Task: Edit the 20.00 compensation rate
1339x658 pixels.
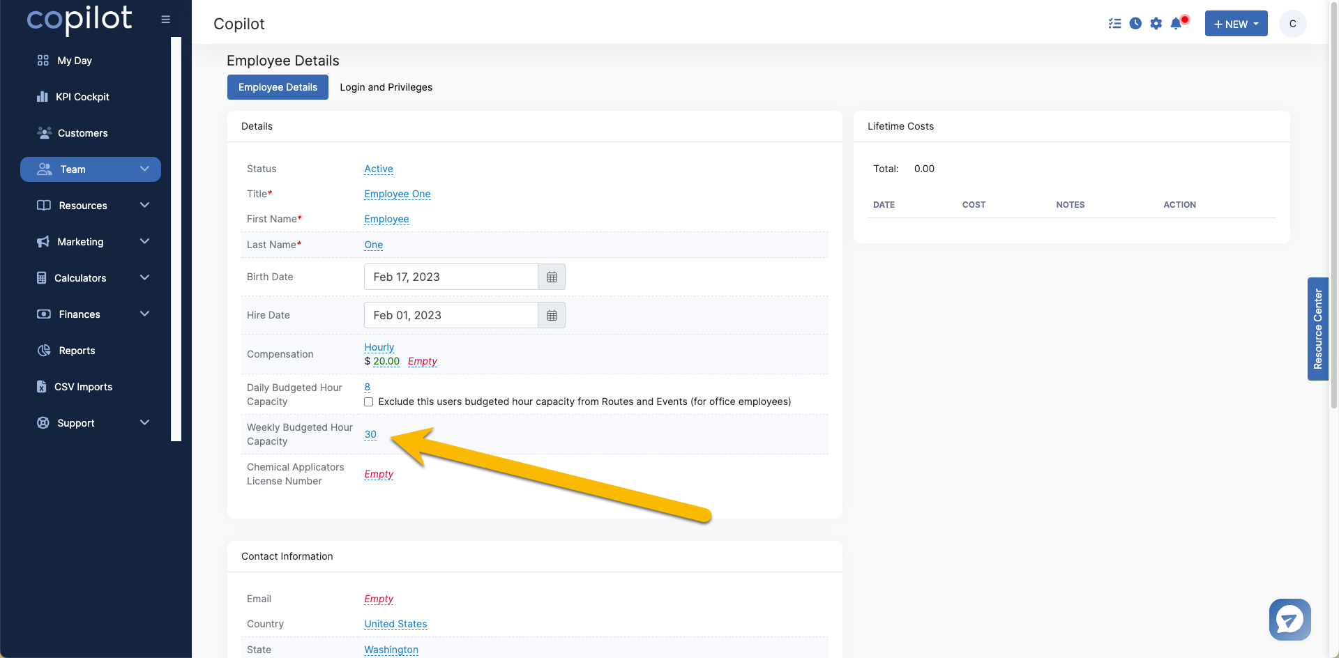Action: 386,361
